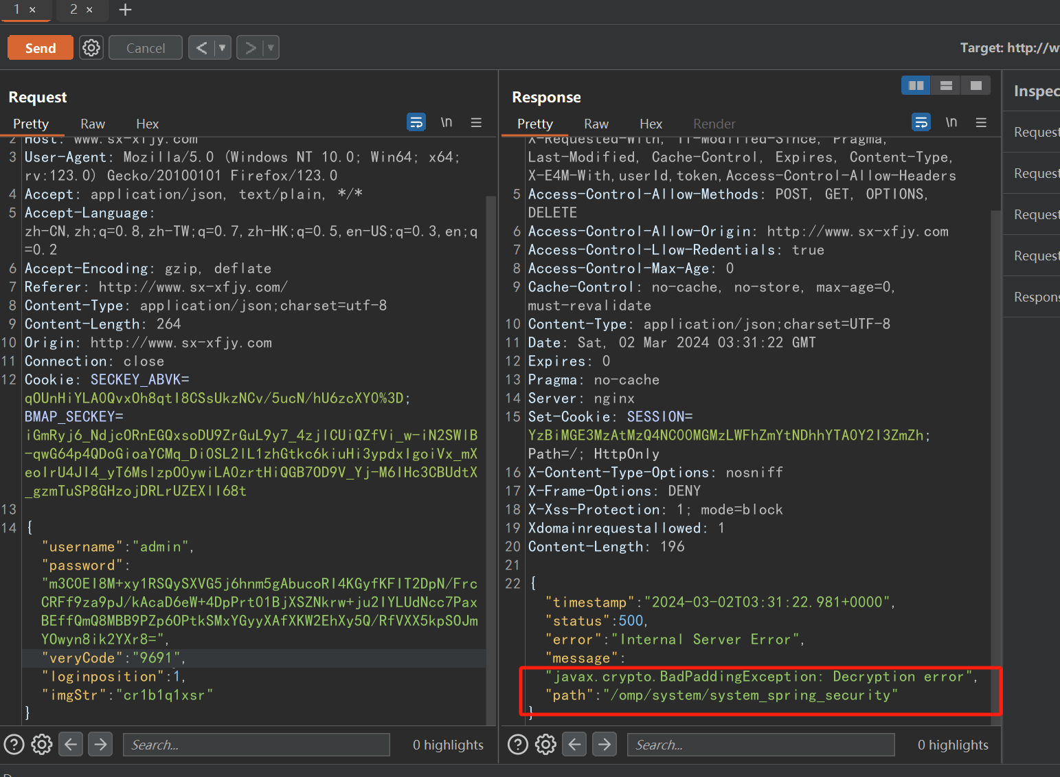Select Request Pretty view tab
This screenshot has height=777, width=1060.
[x=31, y=124]
